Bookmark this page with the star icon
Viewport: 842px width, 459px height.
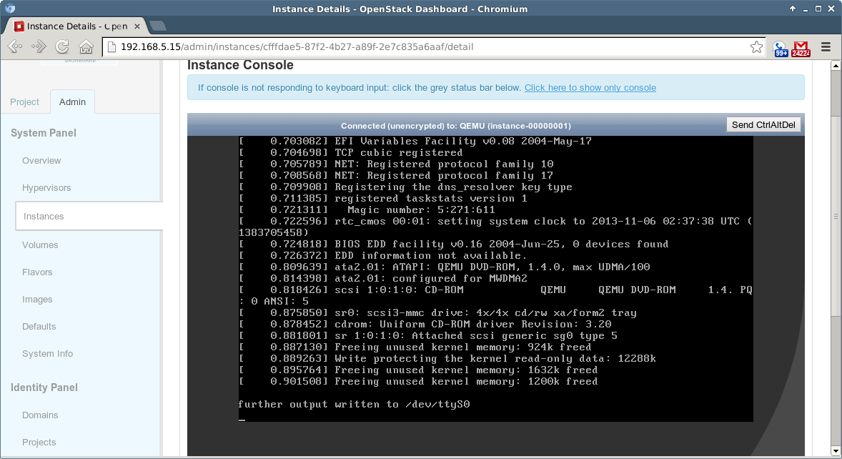click(x=756, y=47)
